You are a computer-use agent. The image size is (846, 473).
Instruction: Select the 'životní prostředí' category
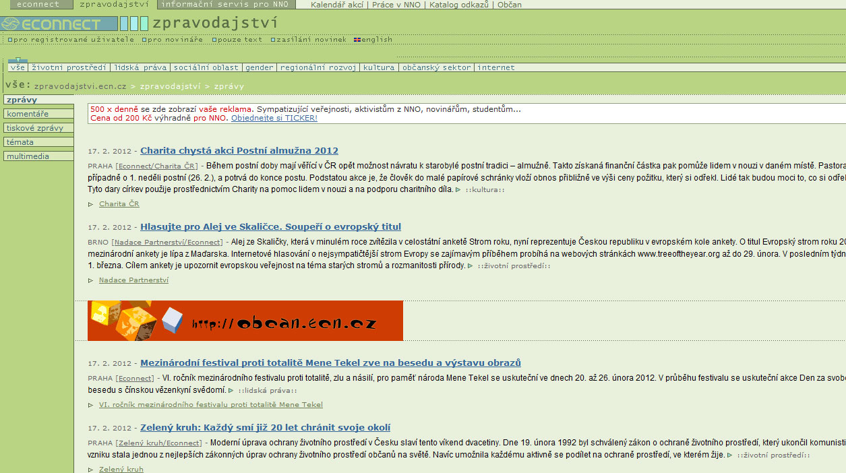[x=69, y=67]
